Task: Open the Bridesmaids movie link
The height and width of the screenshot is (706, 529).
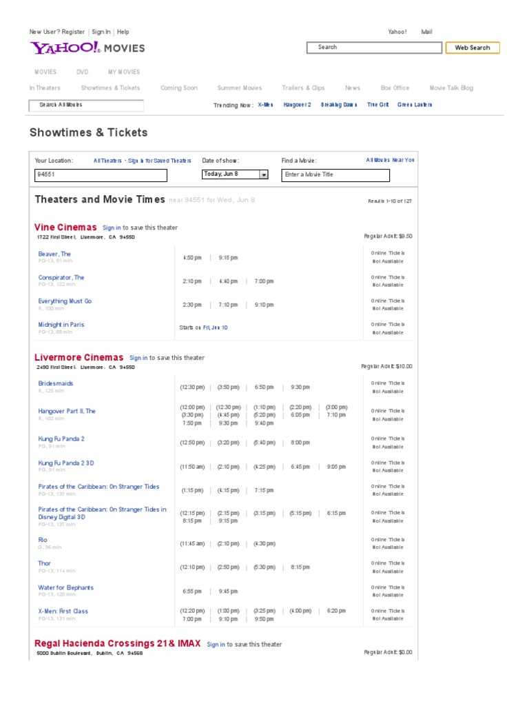Action: [55, 383]
